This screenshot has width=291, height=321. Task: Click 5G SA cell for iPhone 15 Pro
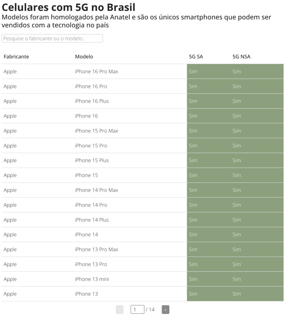209,145
